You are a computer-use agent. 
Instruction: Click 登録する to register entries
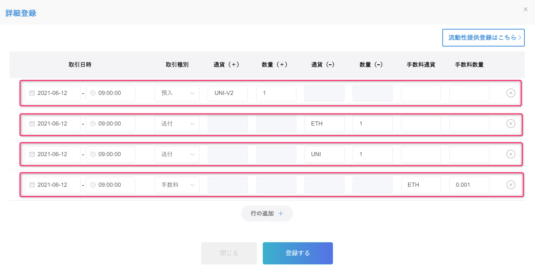click(x=298, y=253)
